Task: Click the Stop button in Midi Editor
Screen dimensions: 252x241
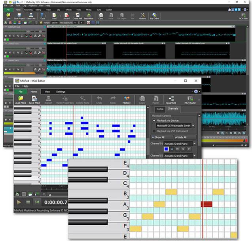Action: (x=28, y=202)
